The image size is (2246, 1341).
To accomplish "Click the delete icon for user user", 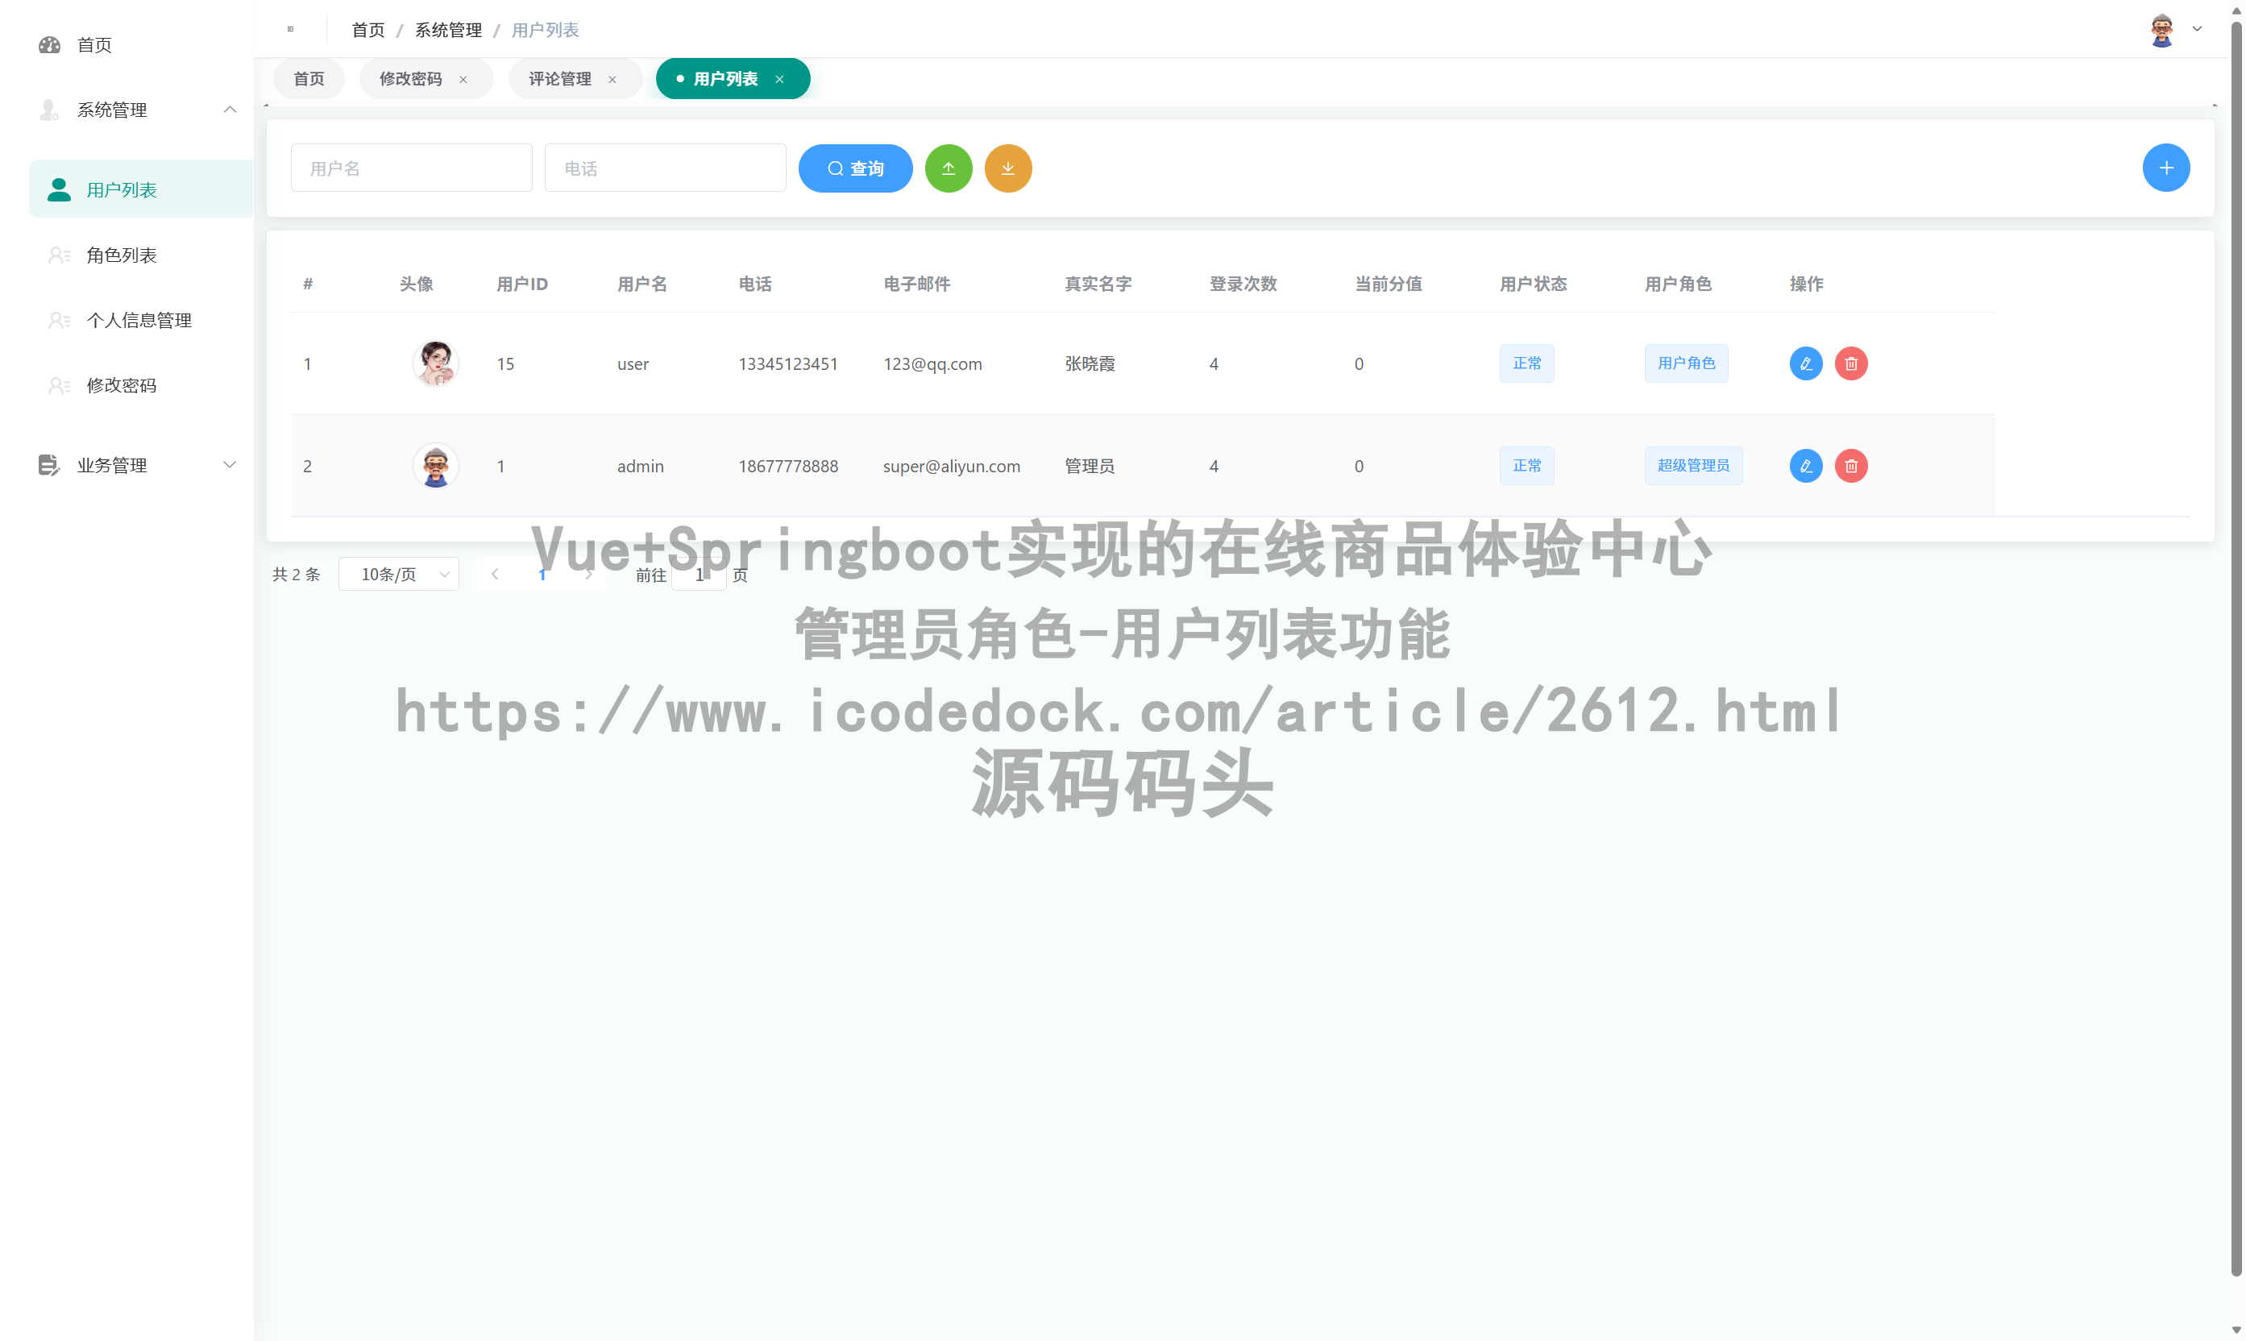I will [1851, 363].
